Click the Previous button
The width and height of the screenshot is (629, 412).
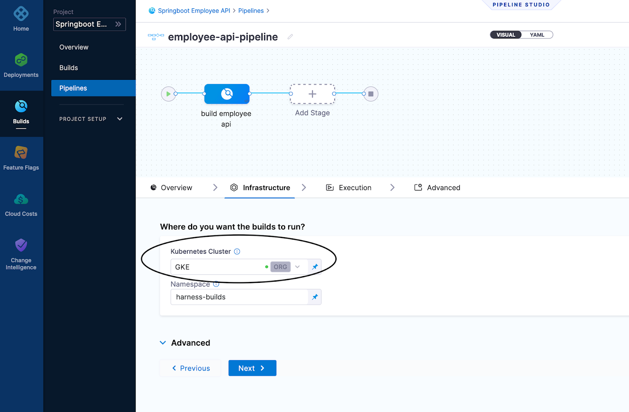tap(191, 368)
